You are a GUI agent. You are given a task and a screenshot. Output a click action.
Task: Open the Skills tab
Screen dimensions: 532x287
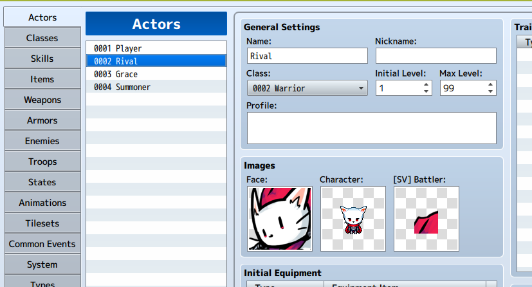tap(42, 59)
